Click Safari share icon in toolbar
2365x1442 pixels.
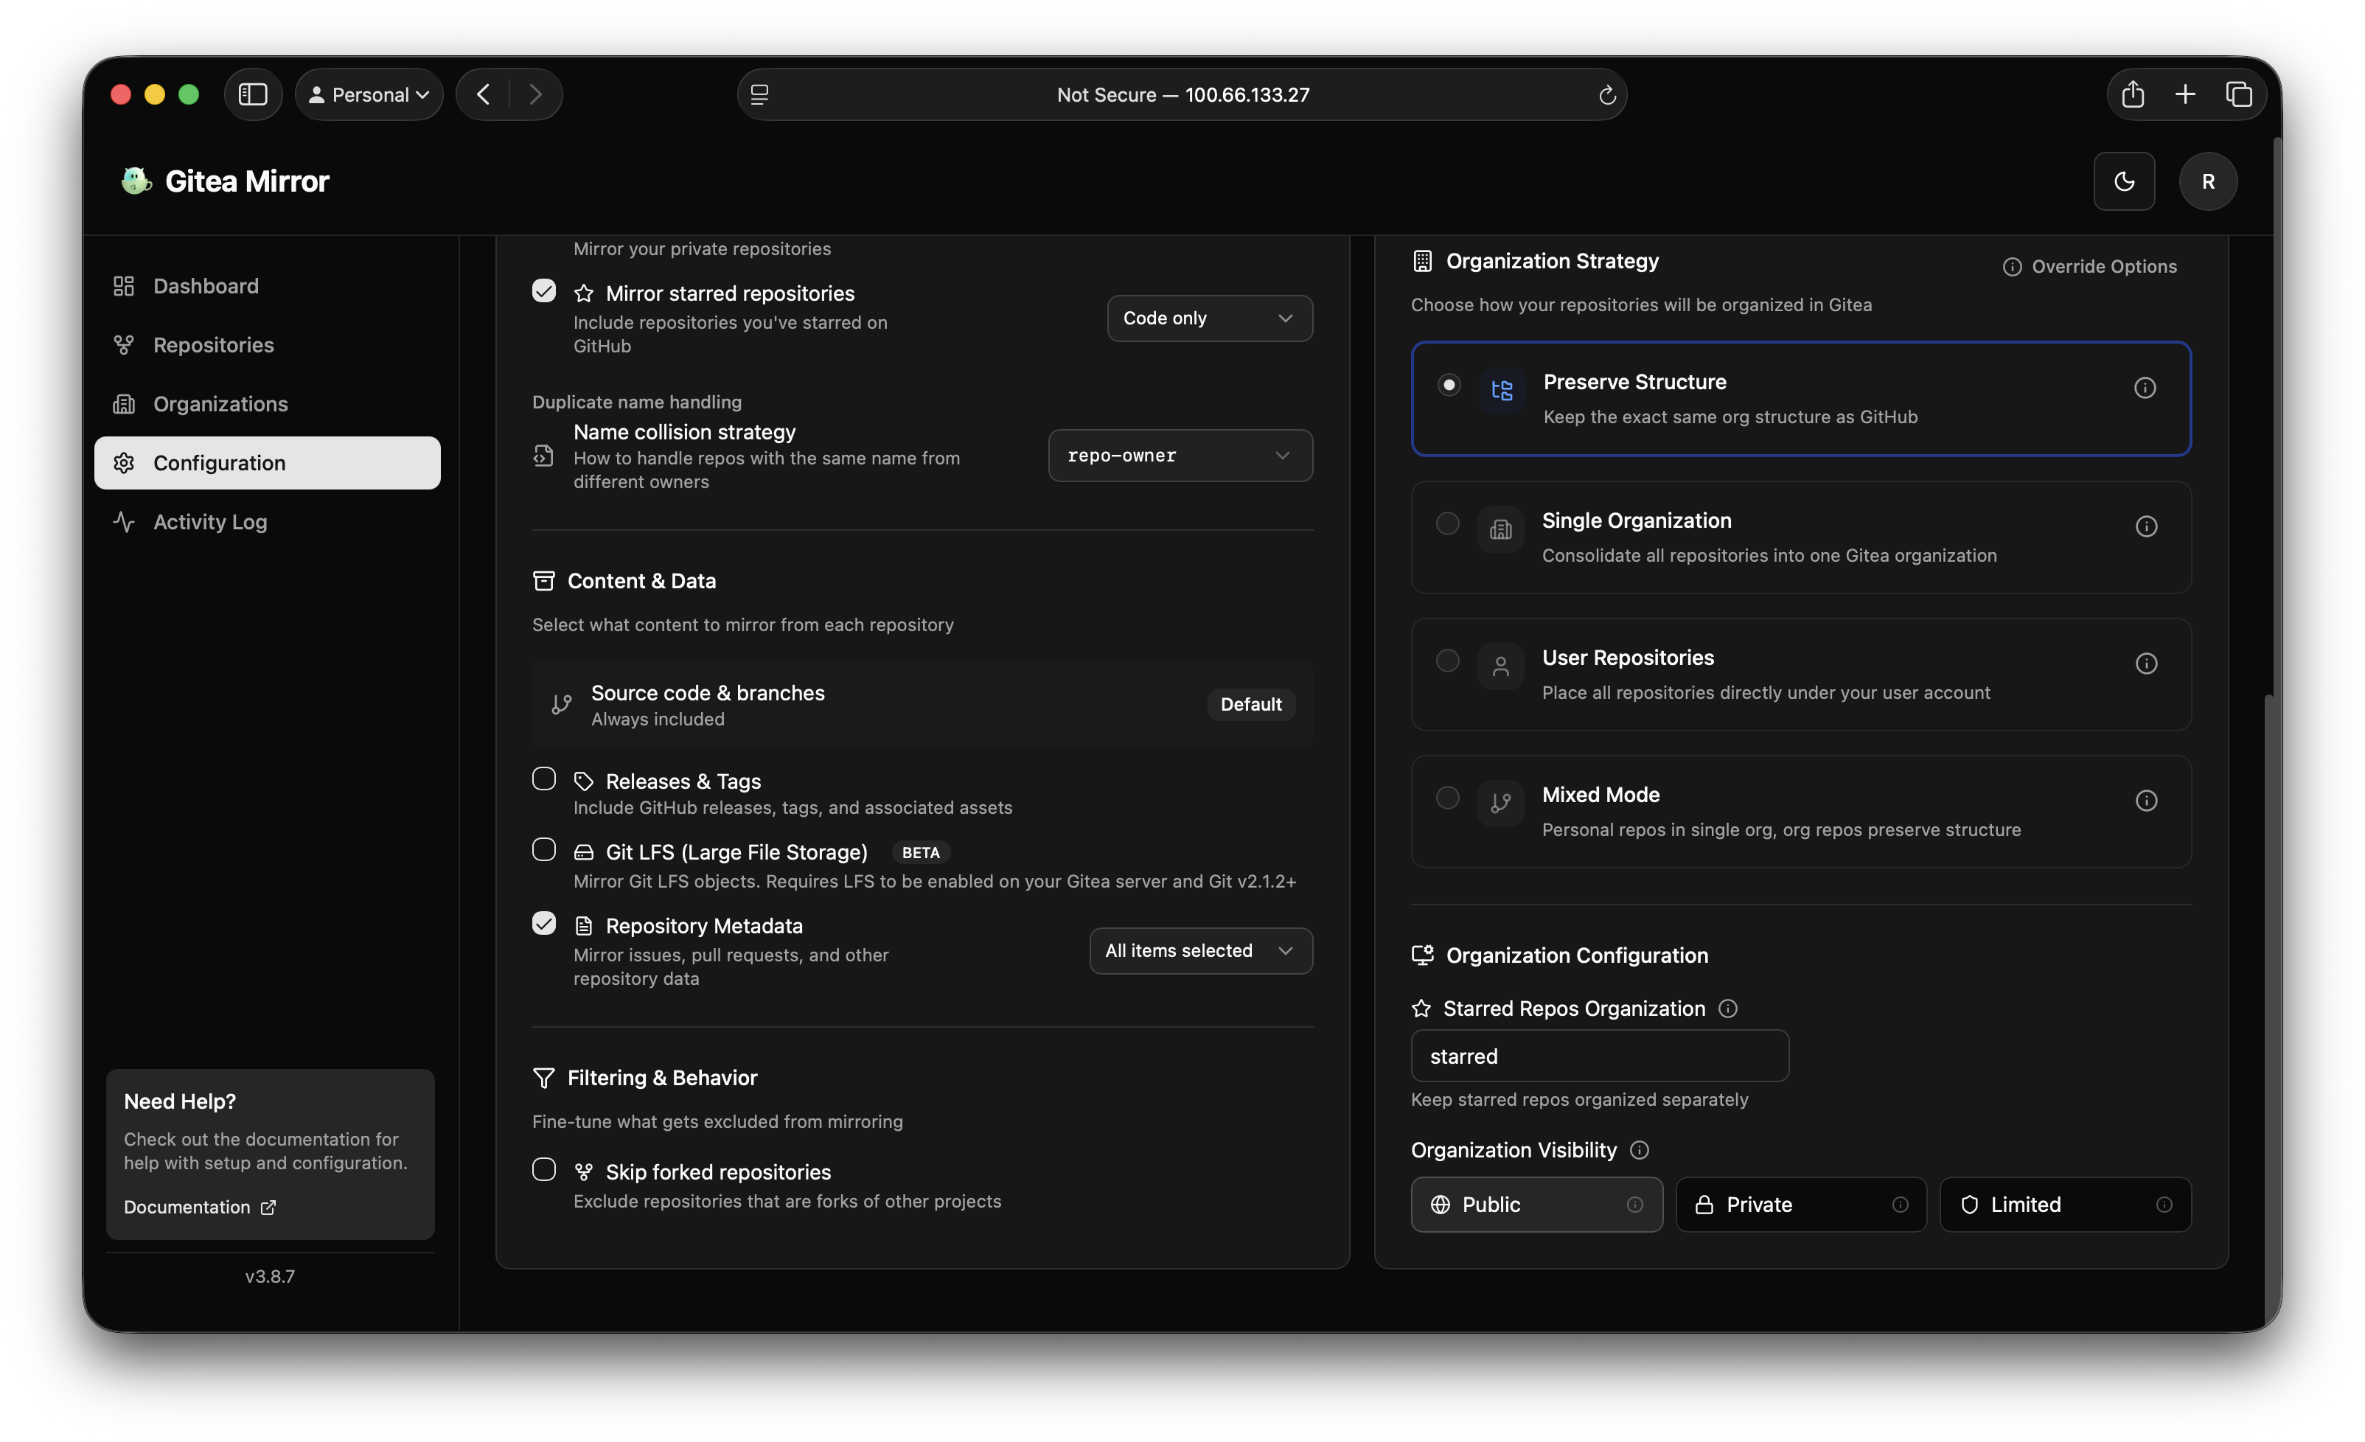tap(2132, 94)
